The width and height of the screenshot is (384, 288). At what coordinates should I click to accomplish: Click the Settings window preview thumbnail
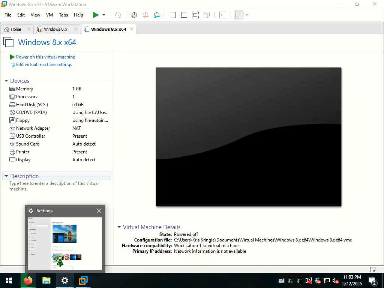pos(64,243)
